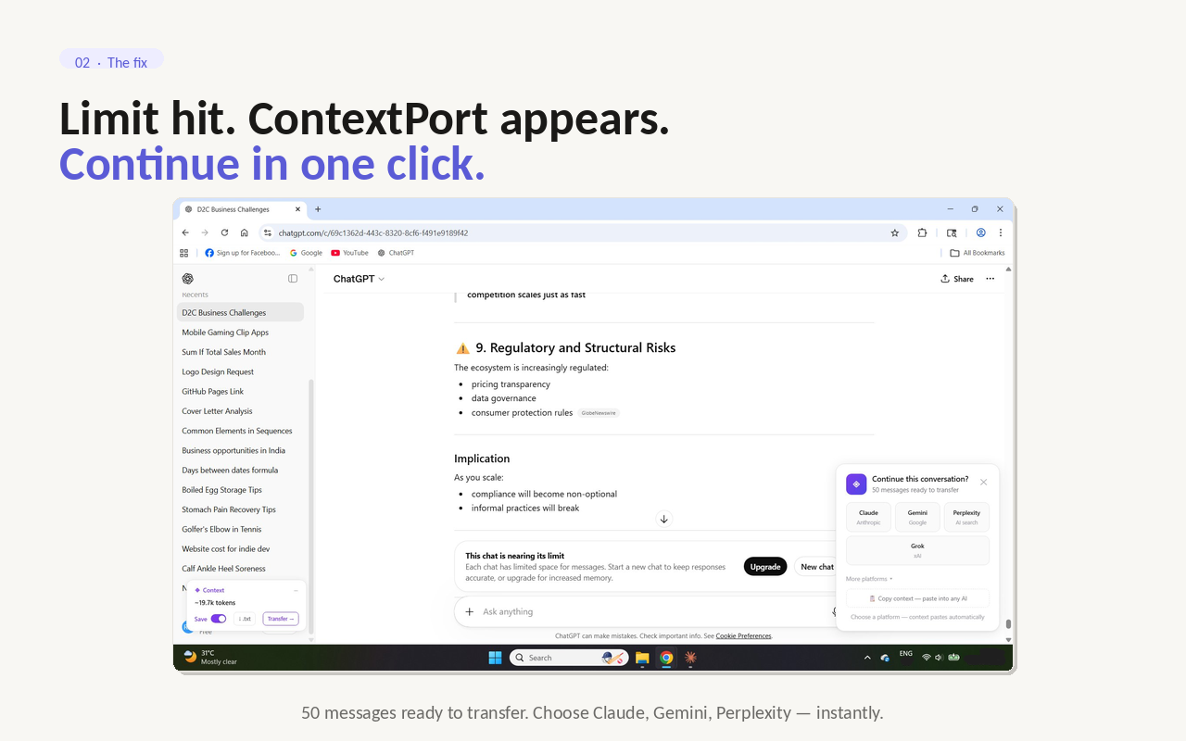
Task: Close the D2C Business Challenges tab
Action: pyautogui.click(x=298, y=209)
